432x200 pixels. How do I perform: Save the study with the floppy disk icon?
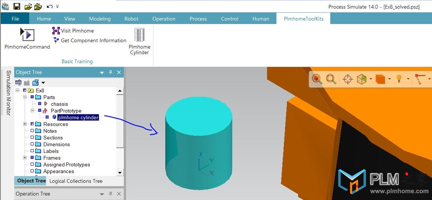click(17, 6)
